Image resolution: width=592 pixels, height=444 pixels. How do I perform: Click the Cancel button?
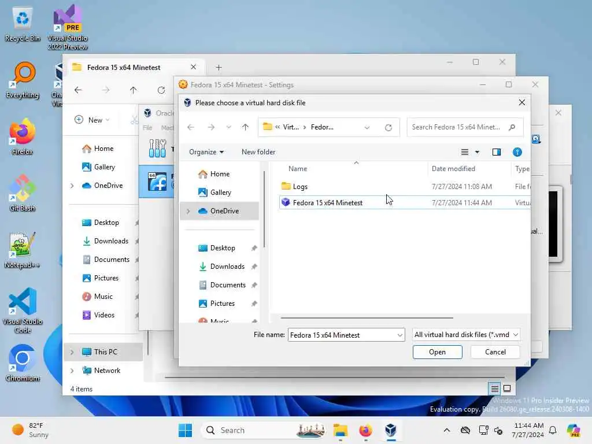495,352
